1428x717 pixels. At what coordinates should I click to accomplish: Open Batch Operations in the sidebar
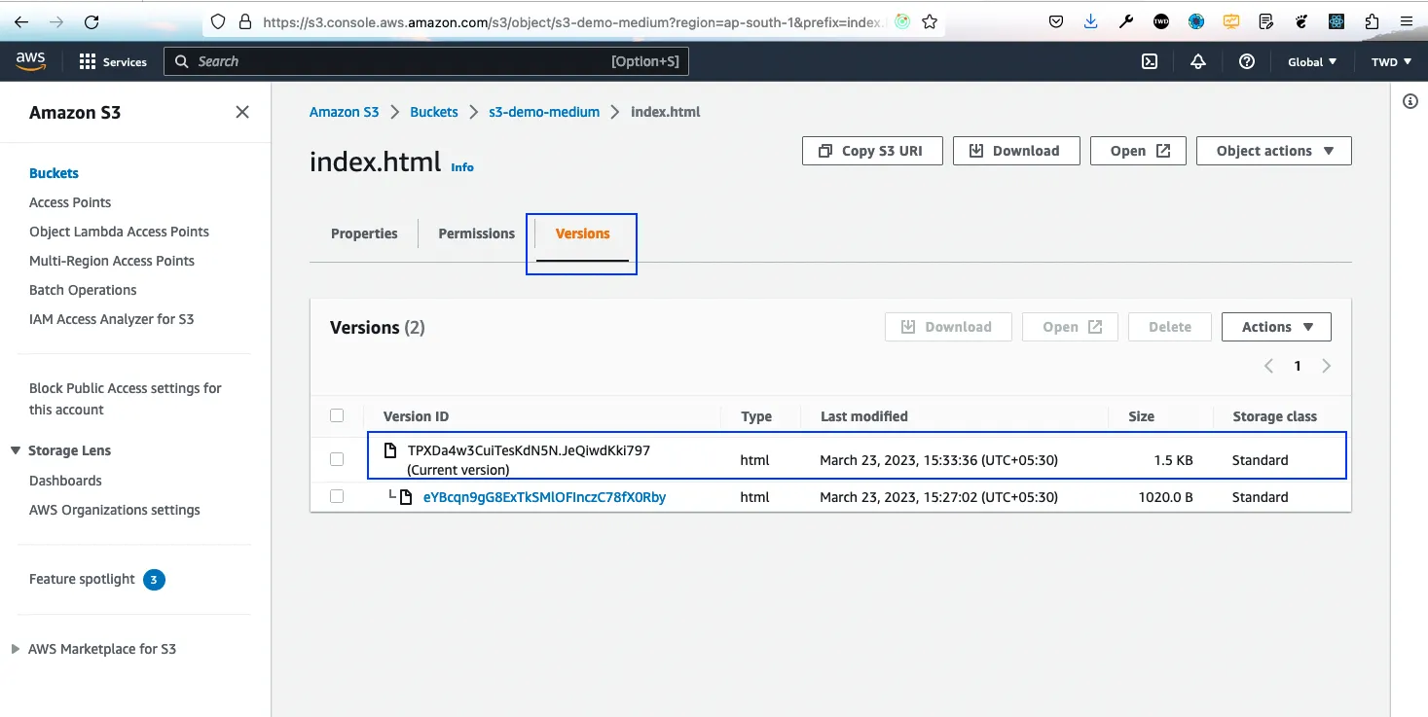click(x=83, y=290)
